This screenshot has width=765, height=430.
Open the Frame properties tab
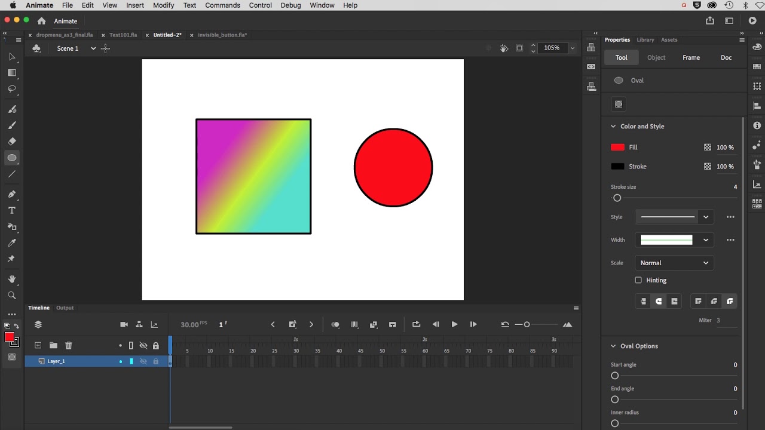pyautogui.click(x=691, y=58)
